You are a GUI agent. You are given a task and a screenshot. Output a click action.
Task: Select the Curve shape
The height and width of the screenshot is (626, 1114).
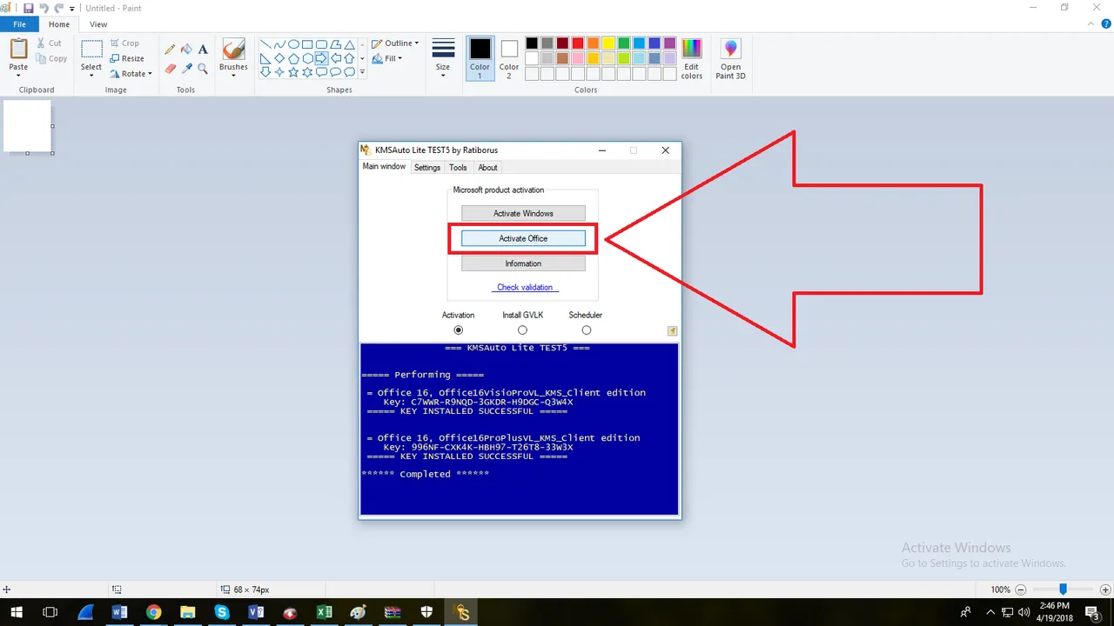[280, 44]
